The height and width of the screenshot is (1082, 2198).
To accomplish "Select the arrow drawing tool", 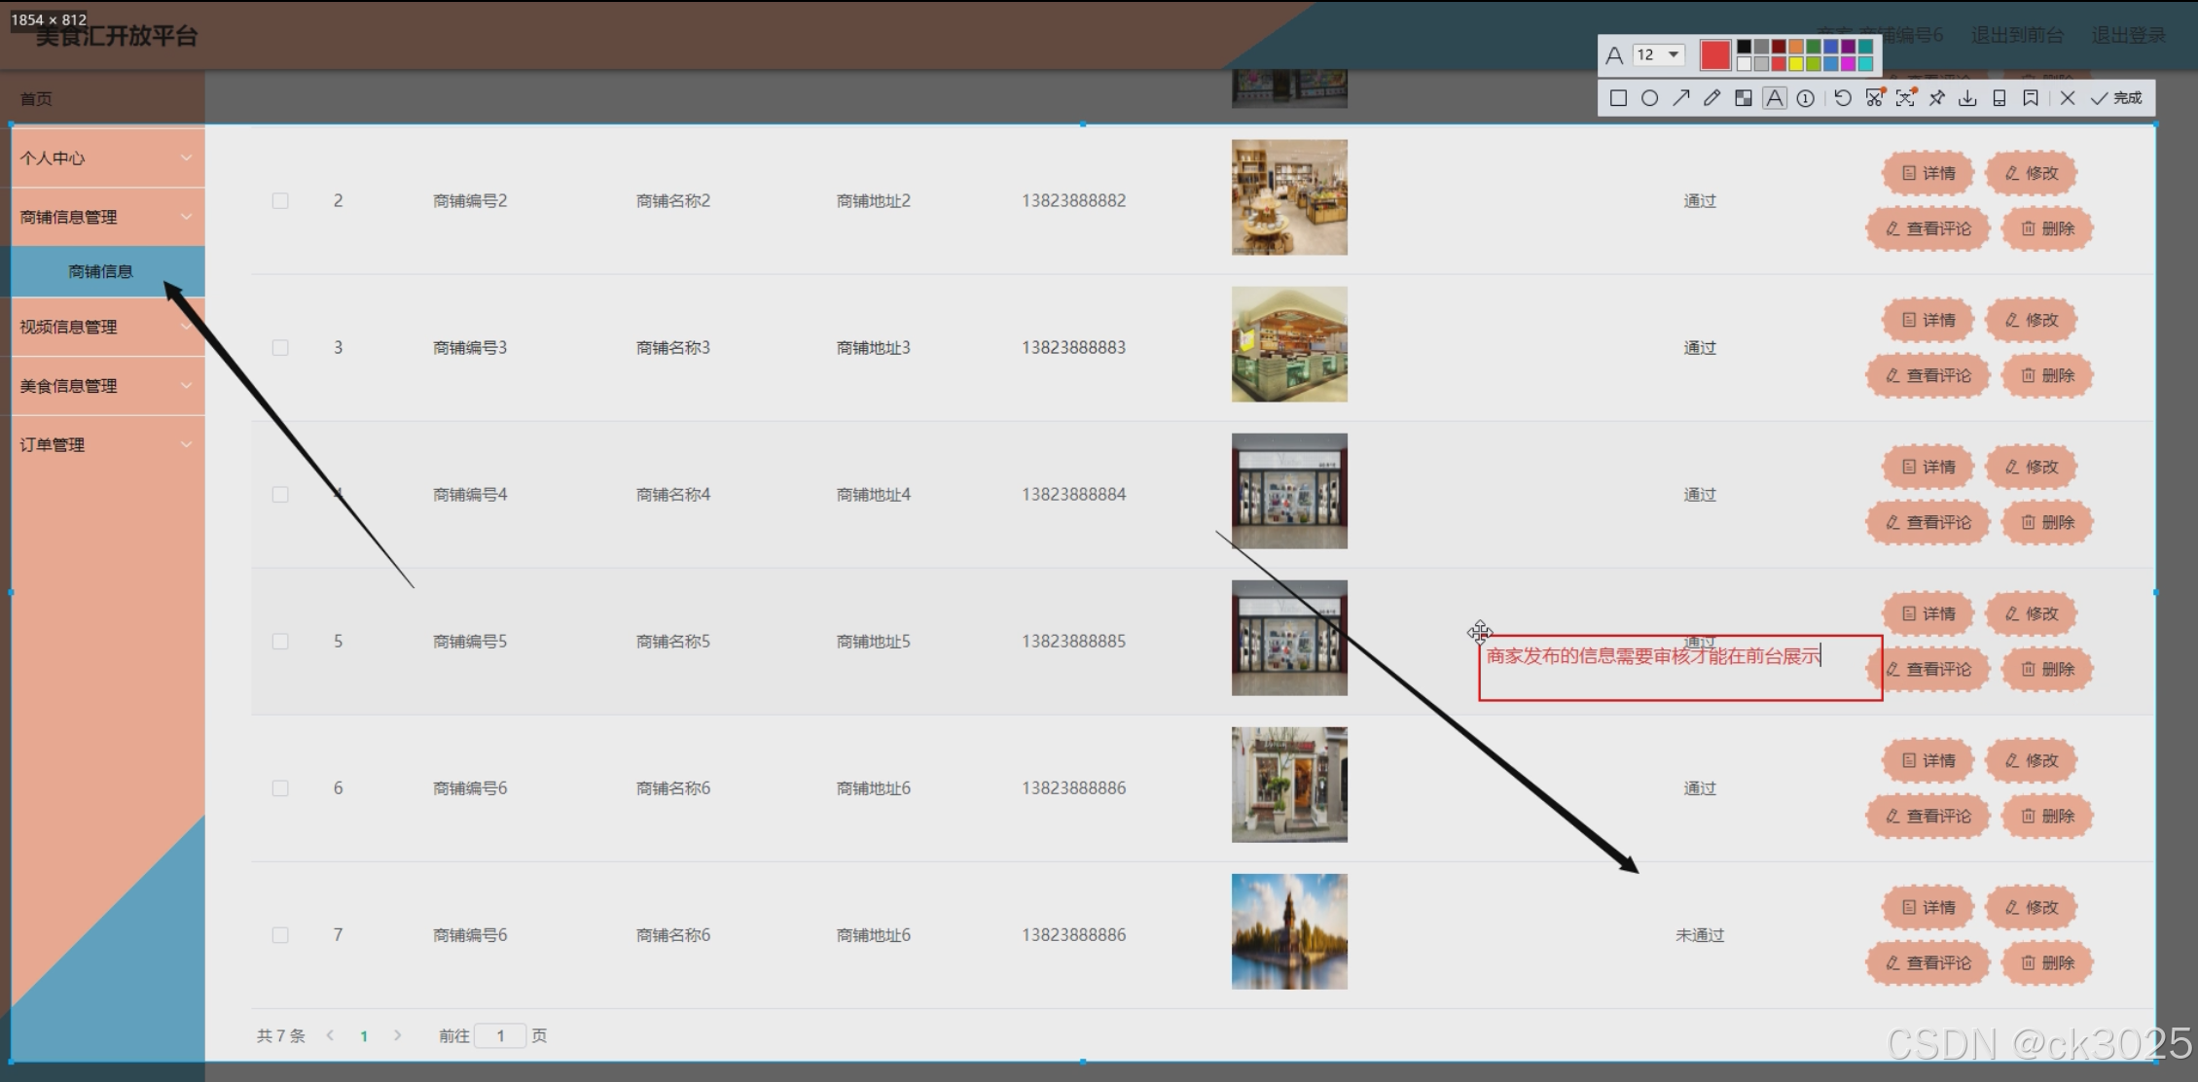I will point(1680,98).
